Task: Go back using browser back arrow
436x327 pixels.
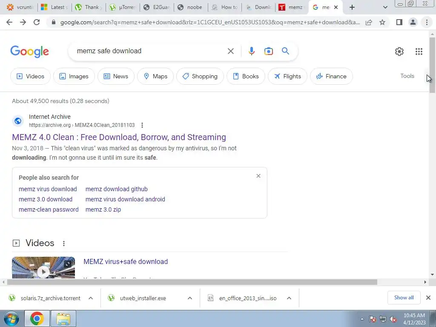Action: [x=9, y=22]
